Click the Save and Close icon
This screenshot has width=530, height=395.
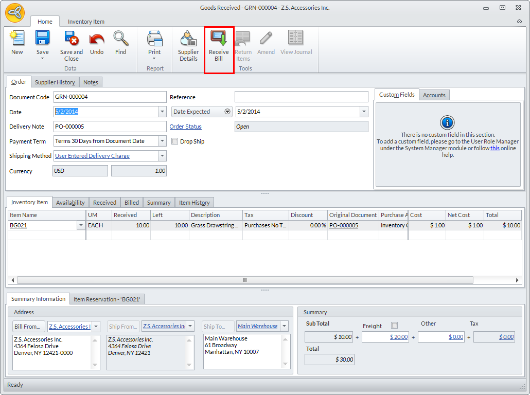[71, 39]
